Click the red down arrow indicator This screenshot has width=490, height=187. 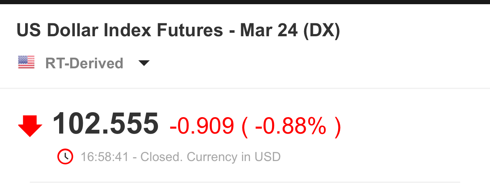point(30,126)
